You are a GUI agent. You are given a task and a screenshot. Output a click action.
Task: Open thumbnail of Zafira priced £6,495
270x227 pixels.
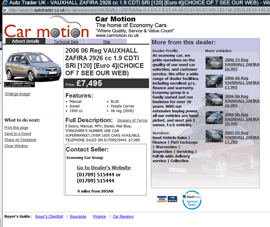(214, 118)
